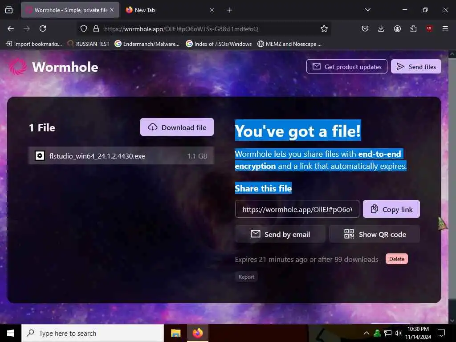Click the Report button
The width and height of the screenshot is (456, 342).
pyautogui.click(x=246, y=277)
